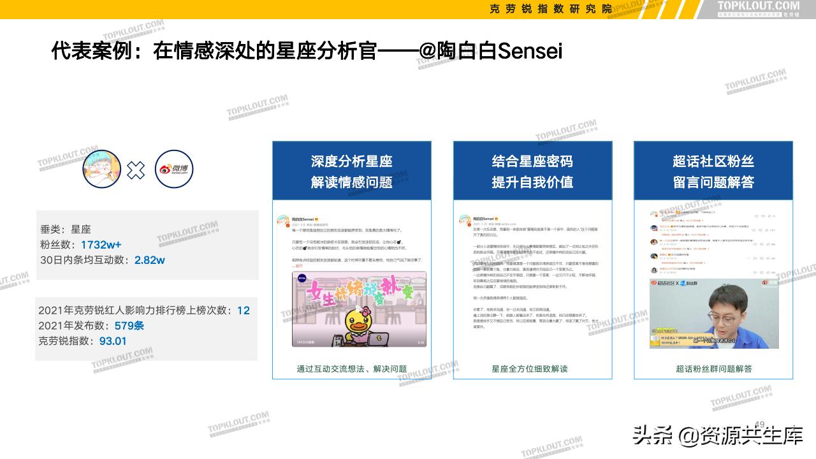Toggle the like heart on the first comment

pyautogui.click(x=769, y=216)
